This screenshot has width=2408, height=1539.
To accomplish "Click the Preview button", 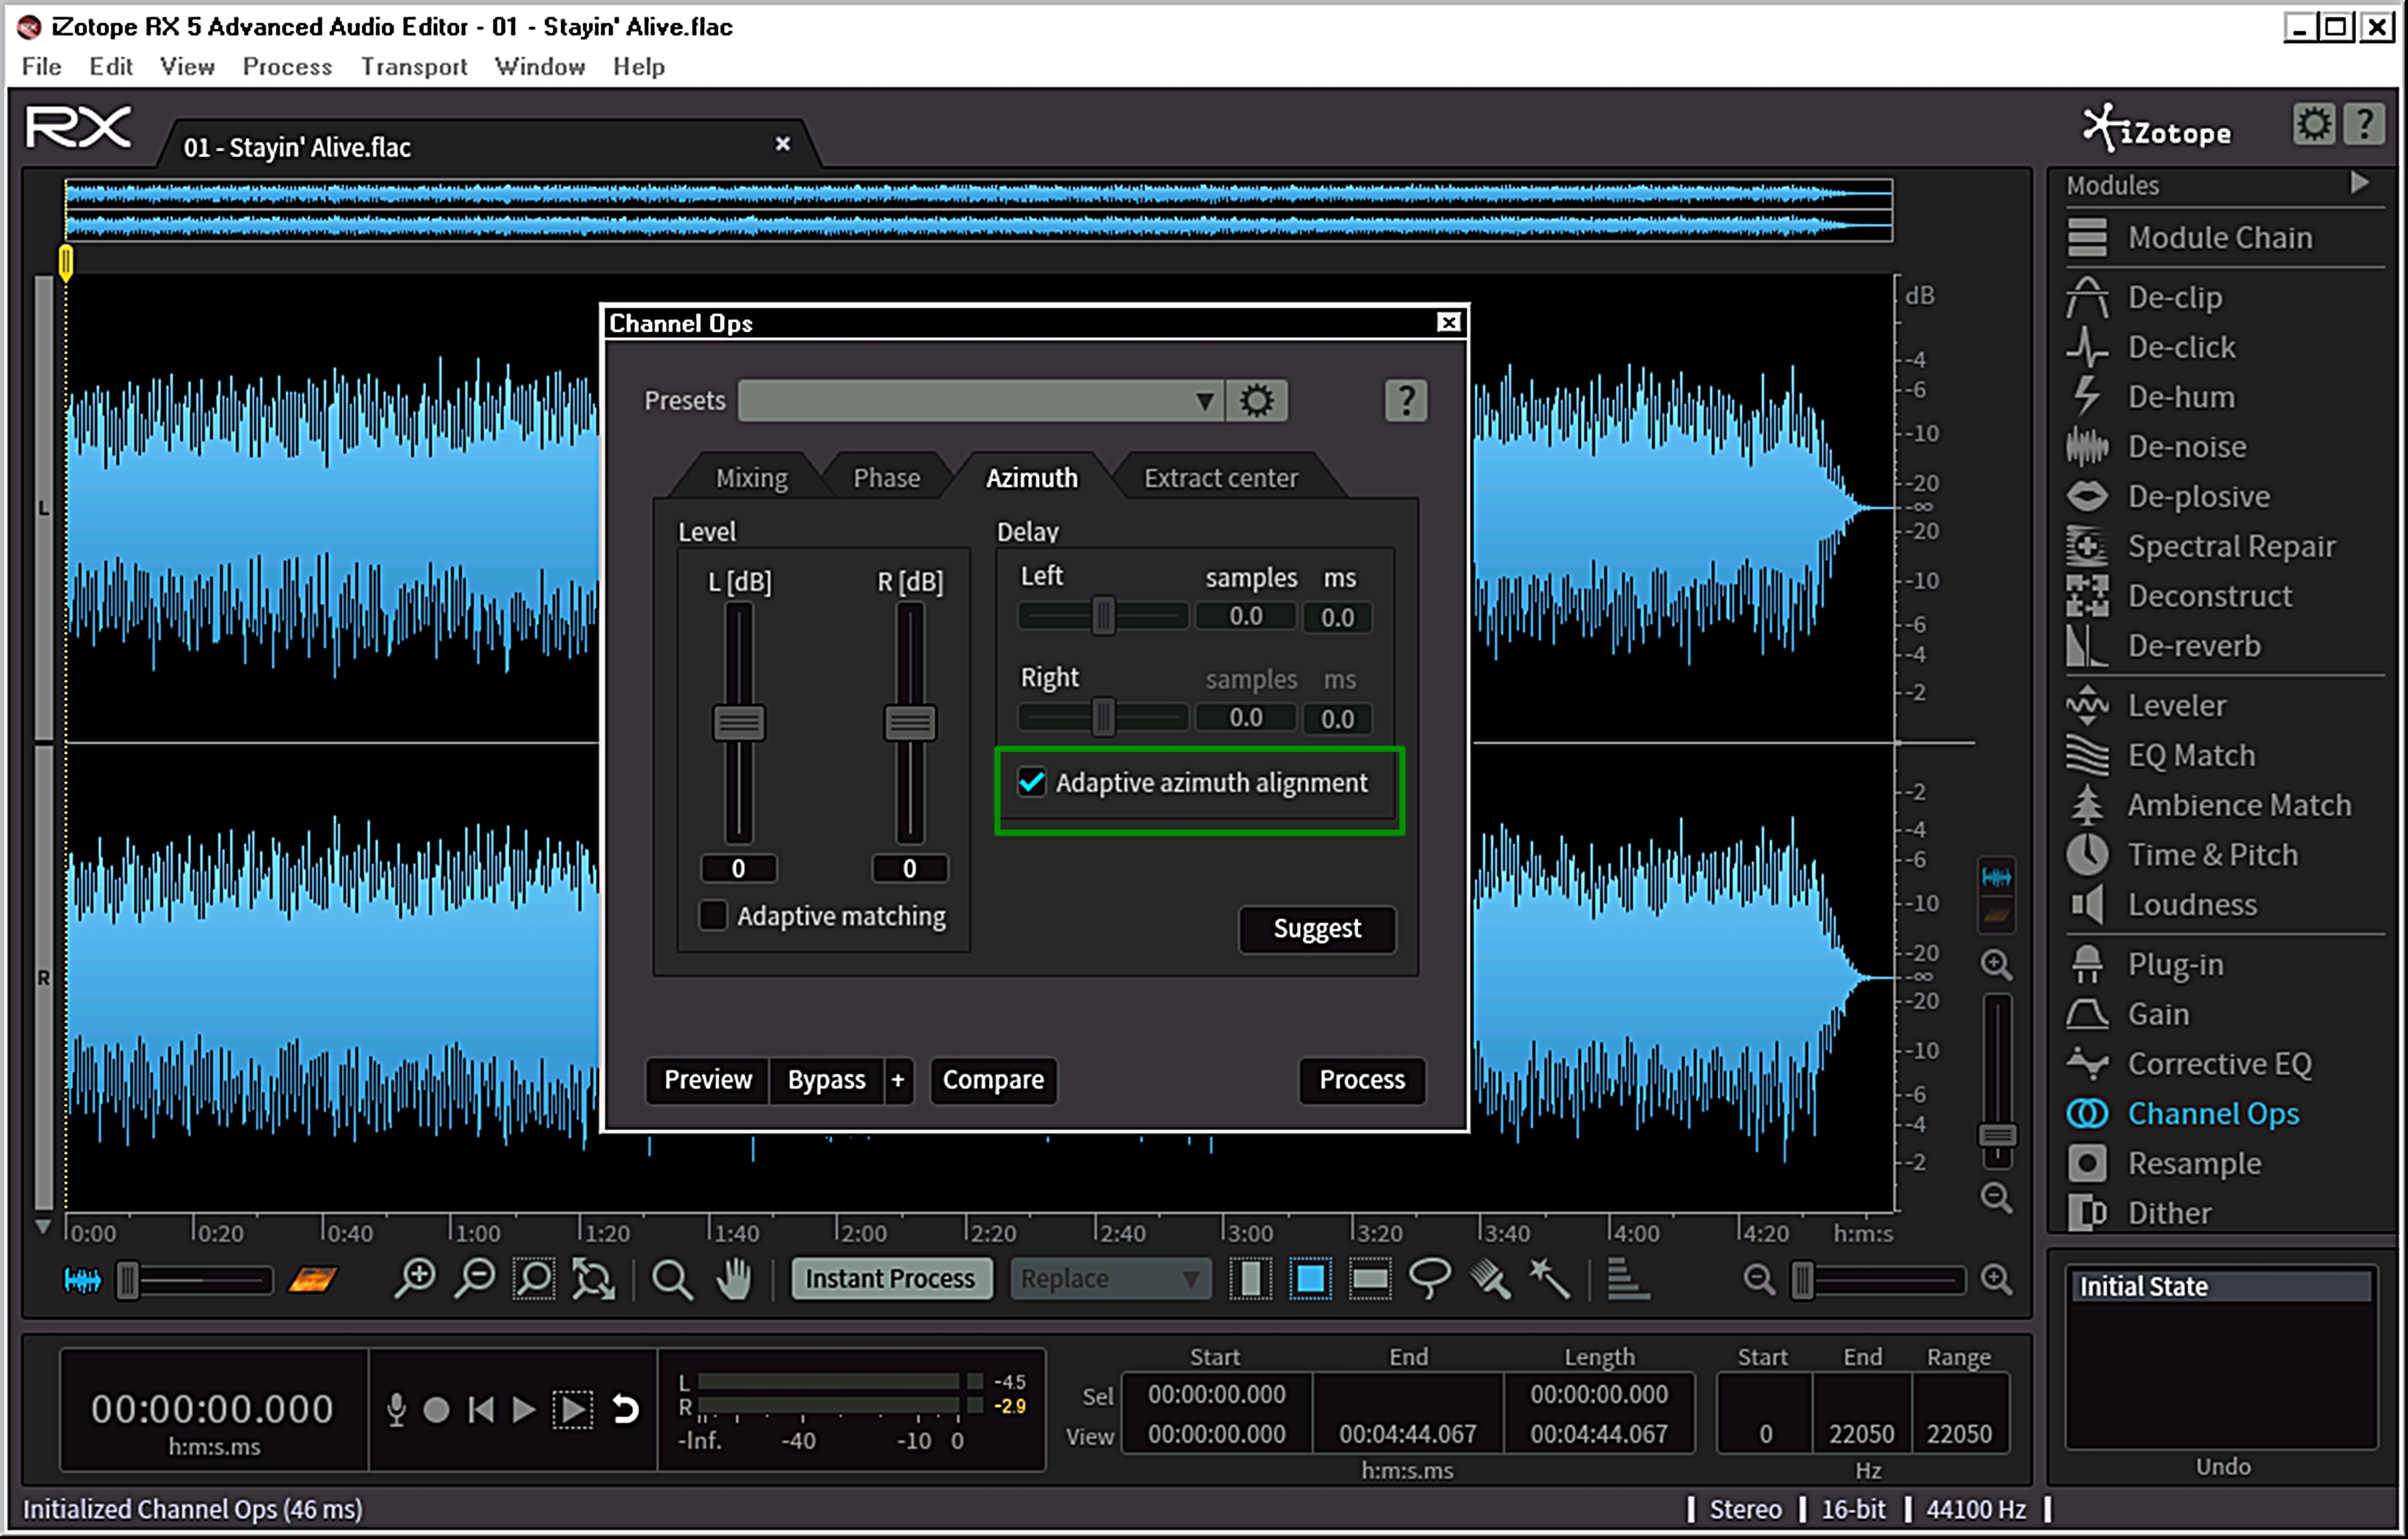I will tap(708, 1080).
